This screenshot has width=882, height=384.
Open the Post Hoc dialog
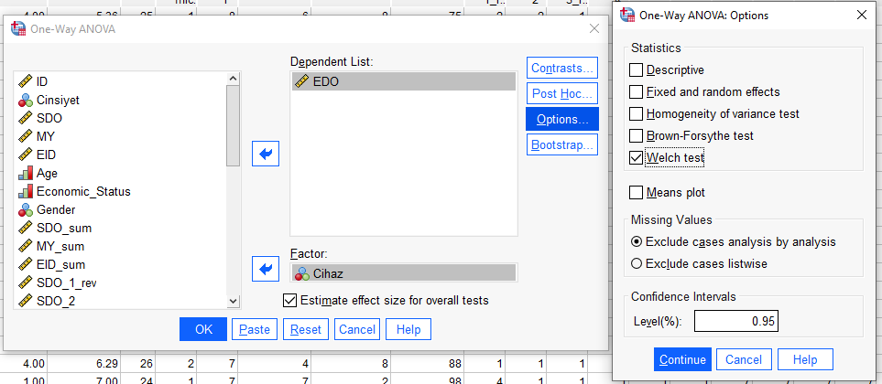tap(562, 93)
